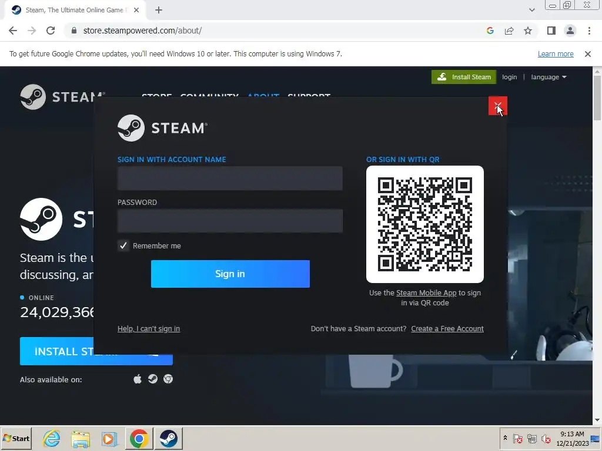Open a new browser tab

pyautogui.click(x=159, y=11)
